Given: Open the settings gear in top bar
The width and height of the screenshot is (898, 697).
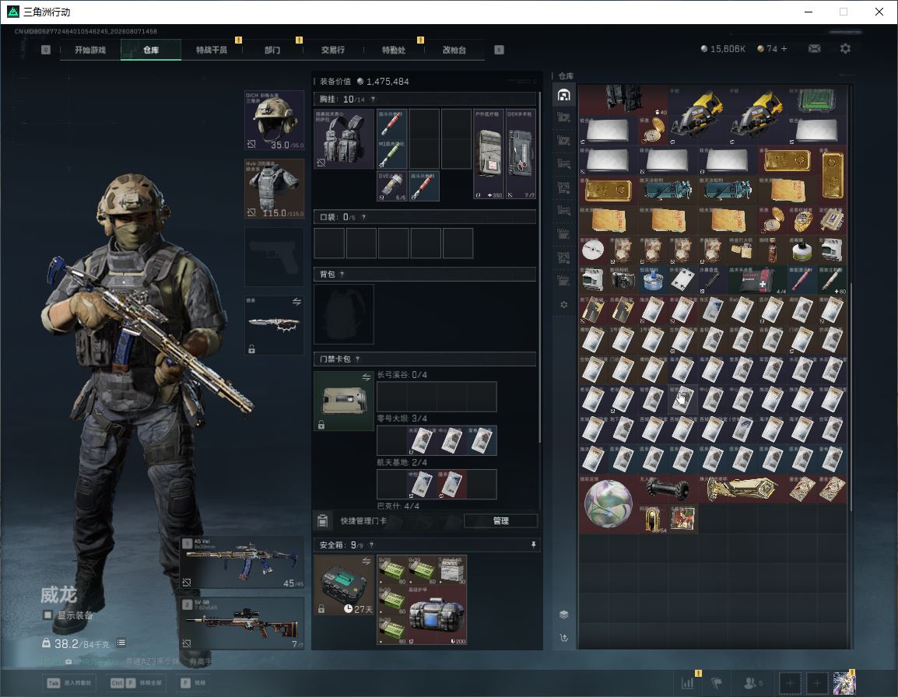Looking at the screenshot, I should point(845,49).
